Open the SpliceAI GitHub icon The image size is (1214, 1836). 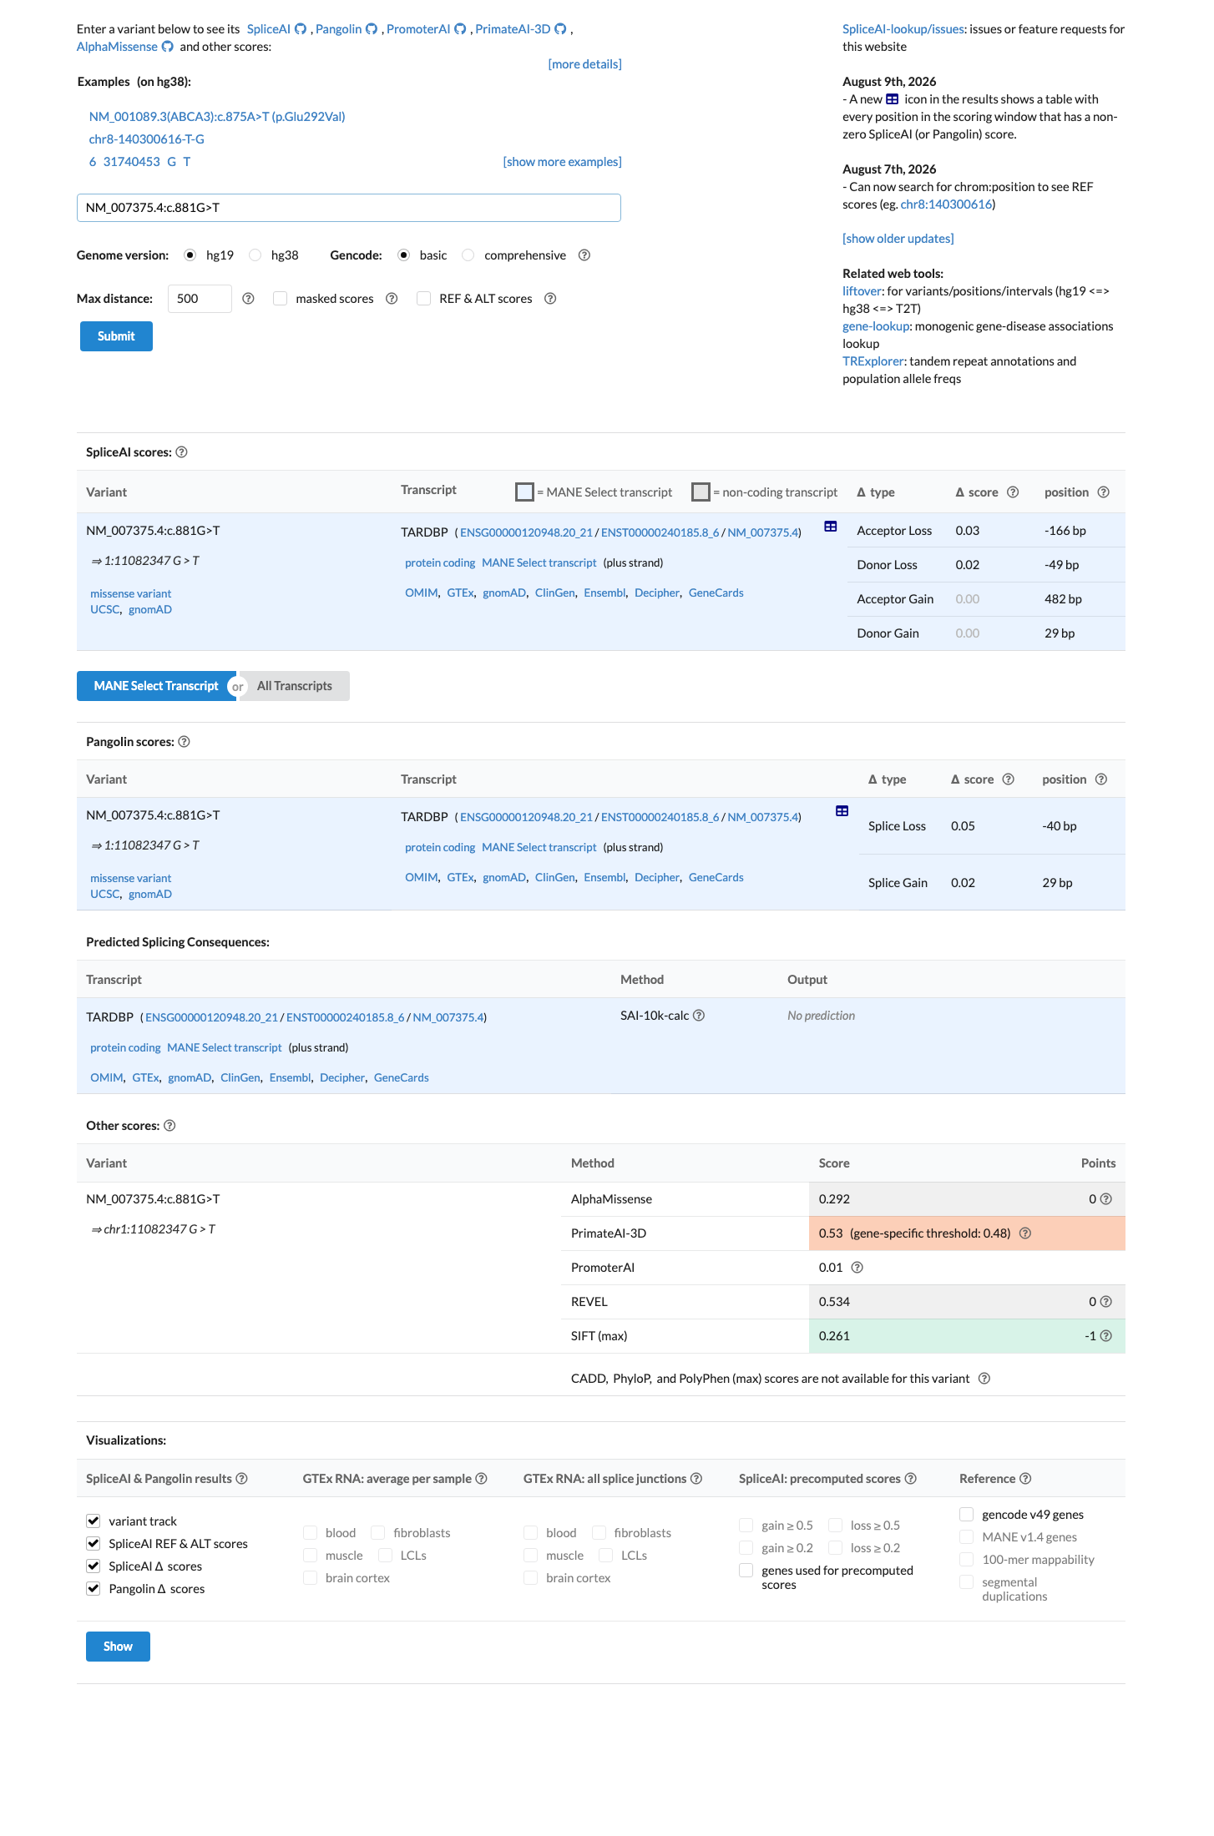[301, 29]
